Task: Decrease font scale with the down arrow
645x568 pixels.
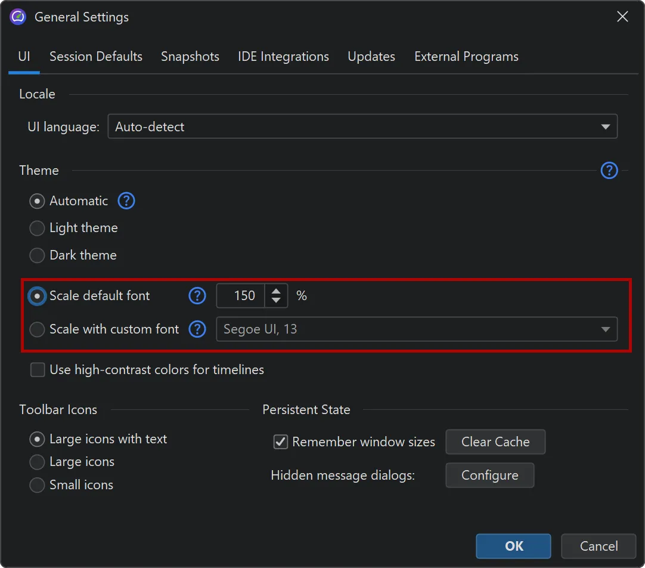Action: tap(276, 301)
